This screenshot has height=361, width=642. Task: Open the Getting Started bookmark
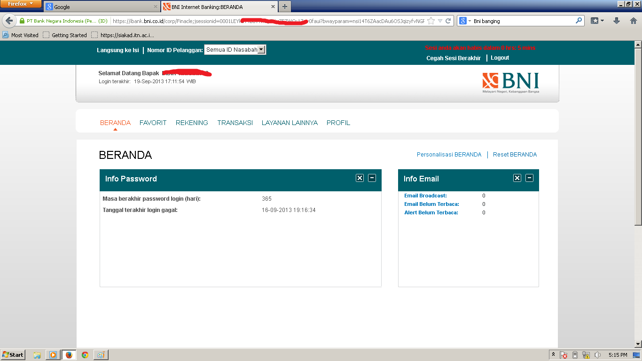coord(65,35)
